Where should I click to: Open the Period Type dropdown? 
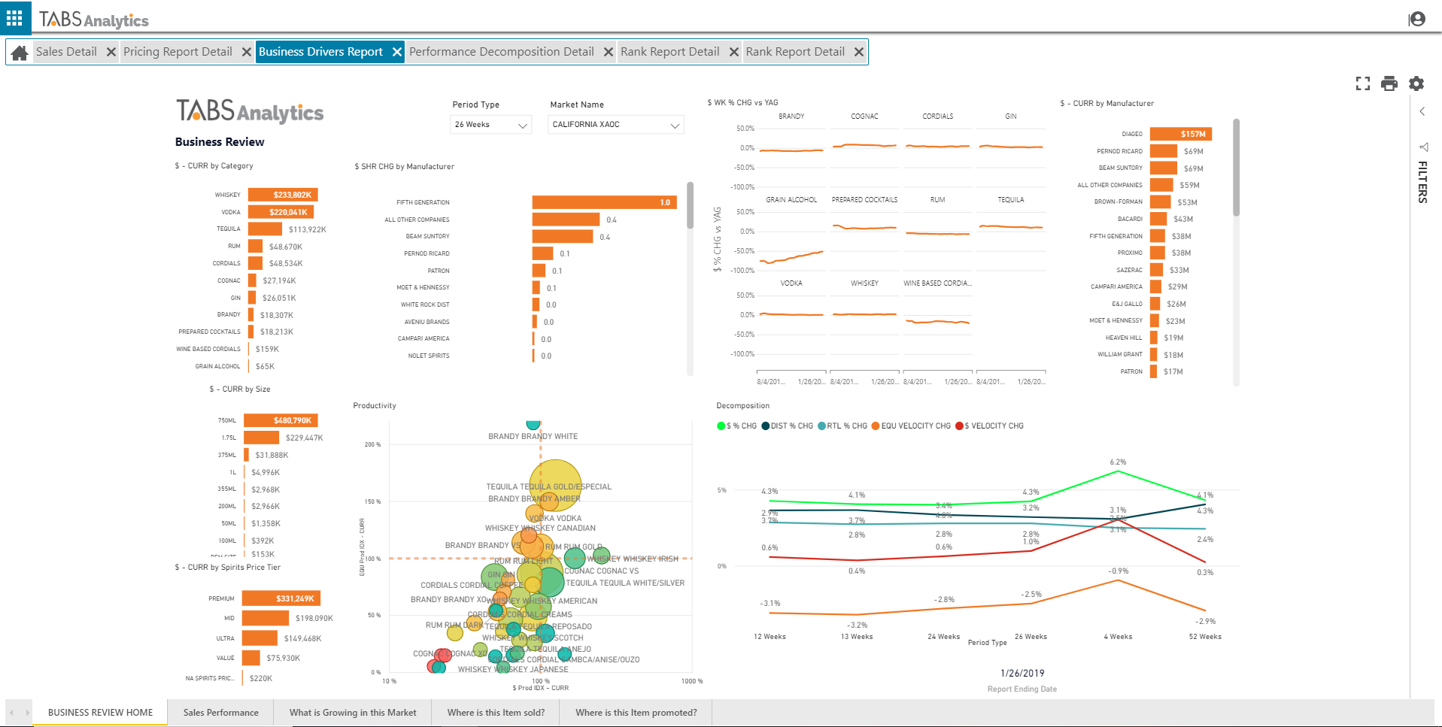click(x=491, y=125)
